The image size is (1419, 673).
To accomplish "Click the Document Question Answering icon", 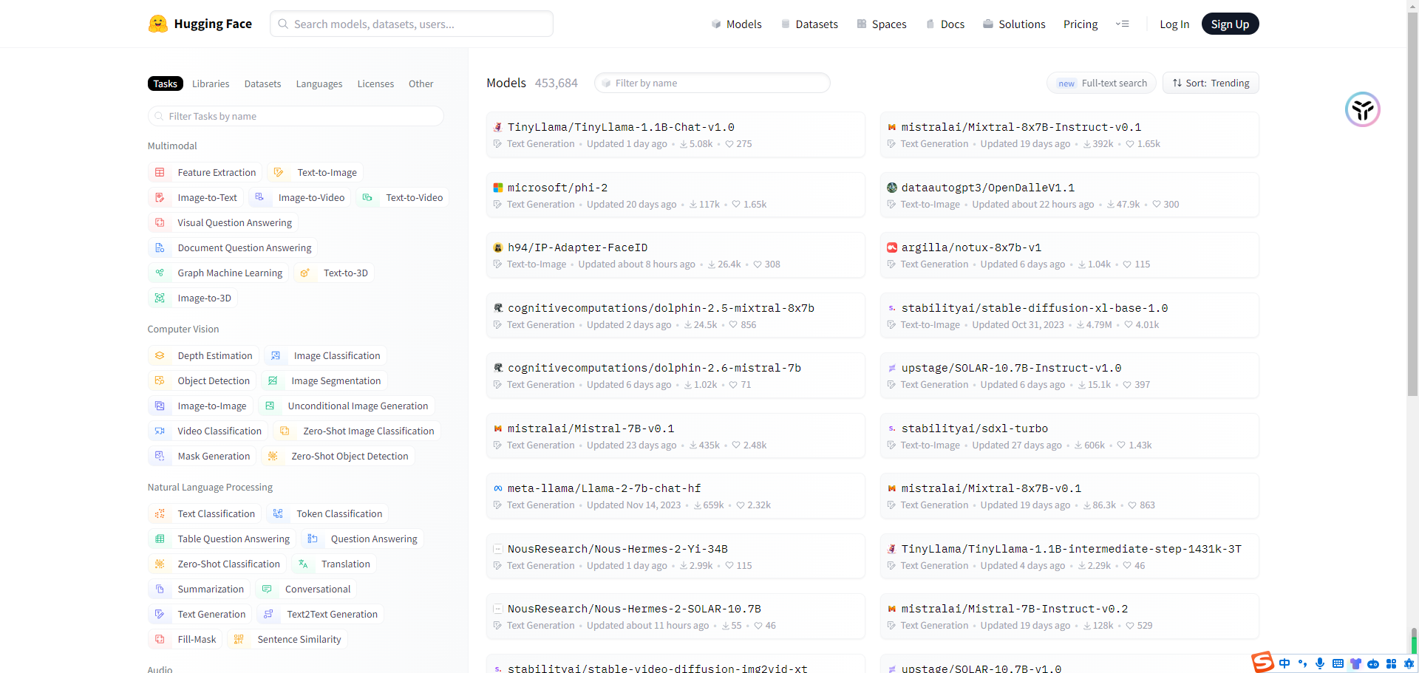I will [x=160, y=247].
